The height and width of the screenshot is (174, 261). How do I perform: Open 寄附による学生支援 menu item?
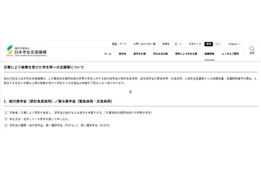186,54
